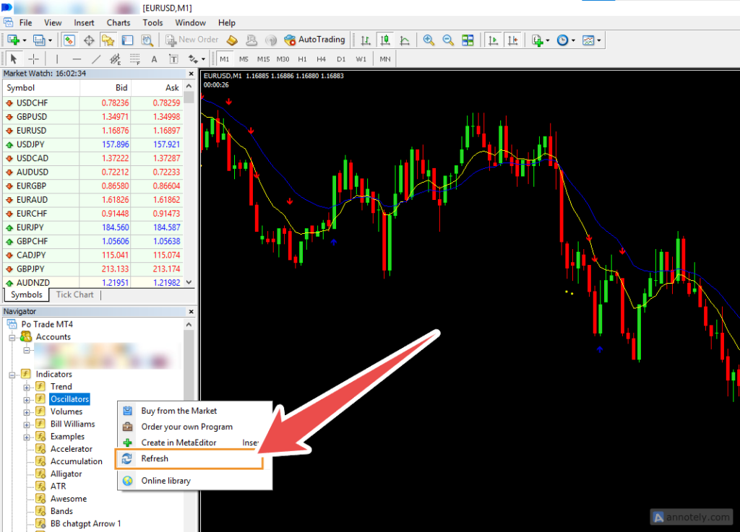Click the AutoTrading button
This screenshot has height=532, width=740.
[x=315, y=40]
